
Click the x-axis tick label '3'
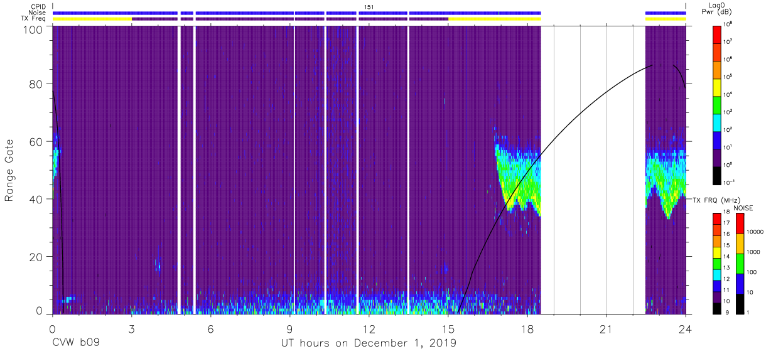132,329
